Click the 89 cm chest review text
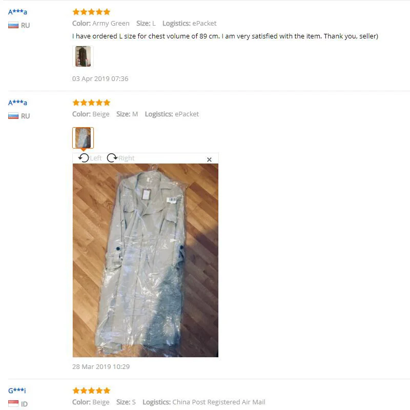 pyautogui.click(x=225, y=36)
